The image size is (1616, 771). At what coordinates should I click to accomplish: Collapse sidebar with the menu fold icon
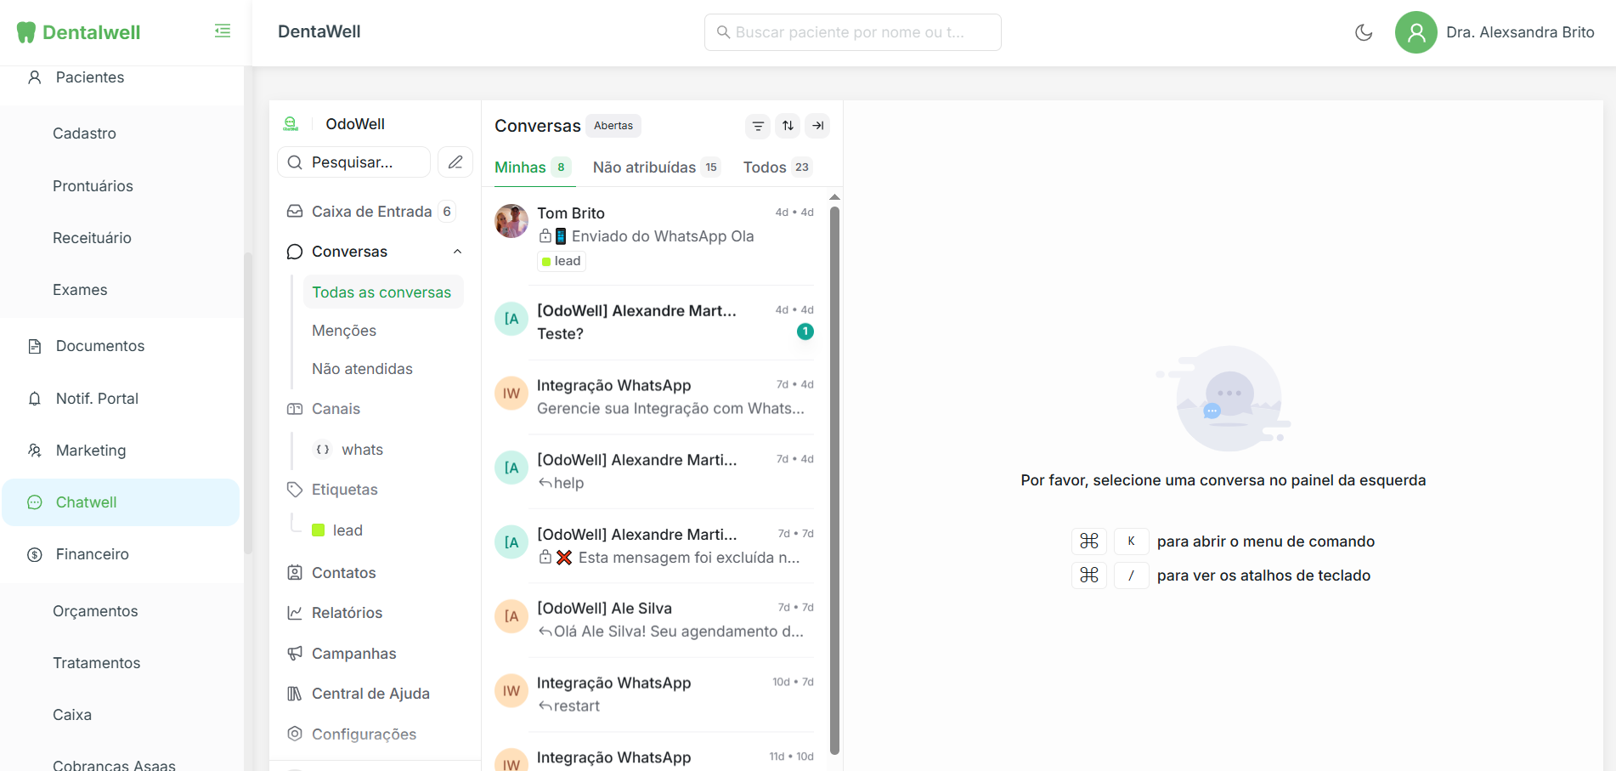[223, 31]
